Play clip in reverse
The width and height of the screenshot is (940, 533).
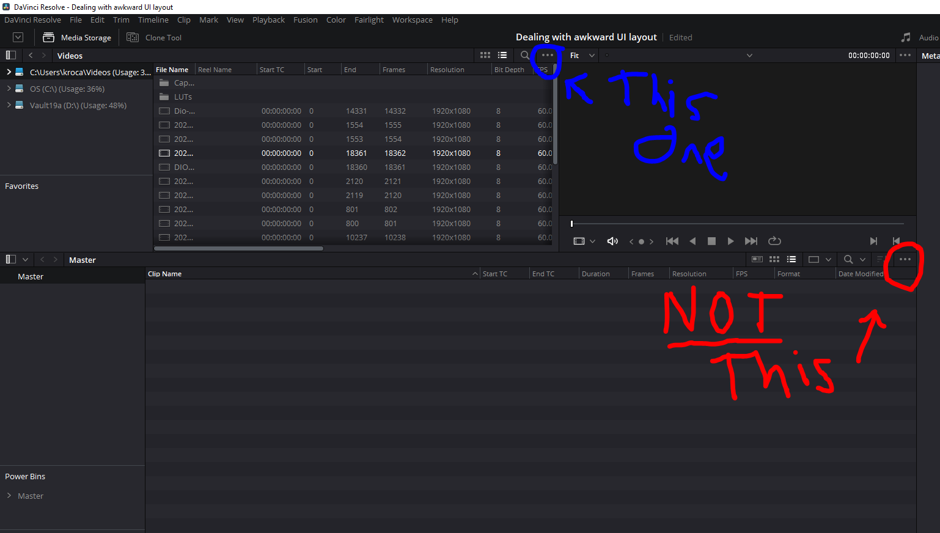pyautogui.click(x=692, y=241)
